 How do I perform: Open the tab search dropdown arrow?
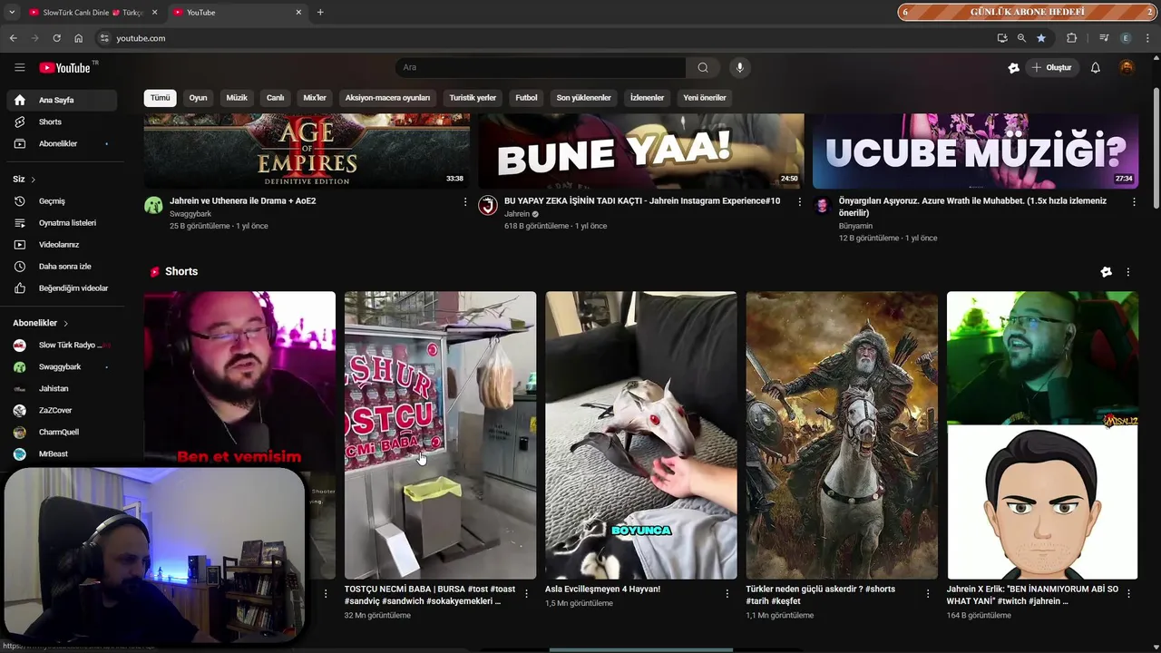(x=12, y=12)
